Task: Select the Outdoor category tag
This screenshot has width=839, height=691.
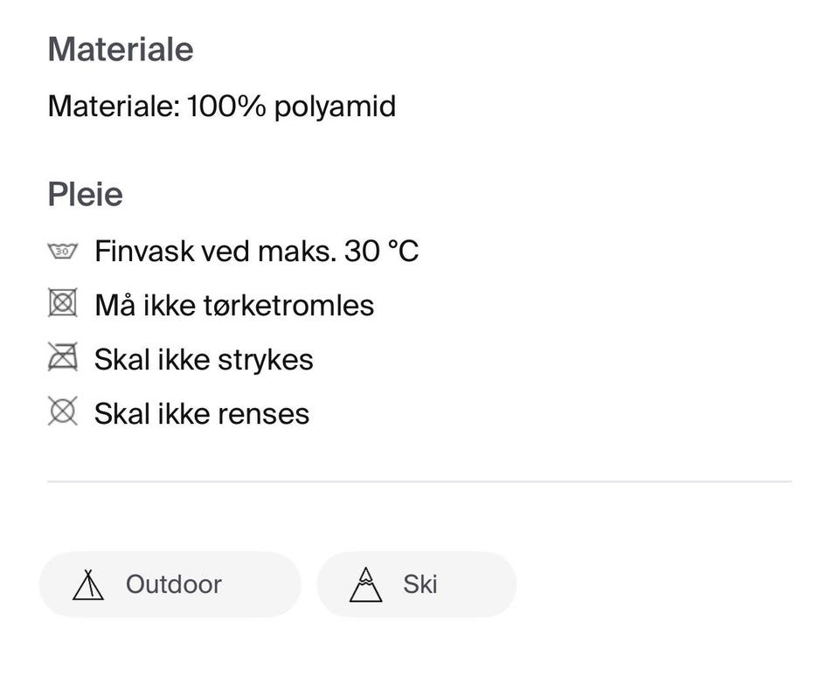Action: point(170,584)
